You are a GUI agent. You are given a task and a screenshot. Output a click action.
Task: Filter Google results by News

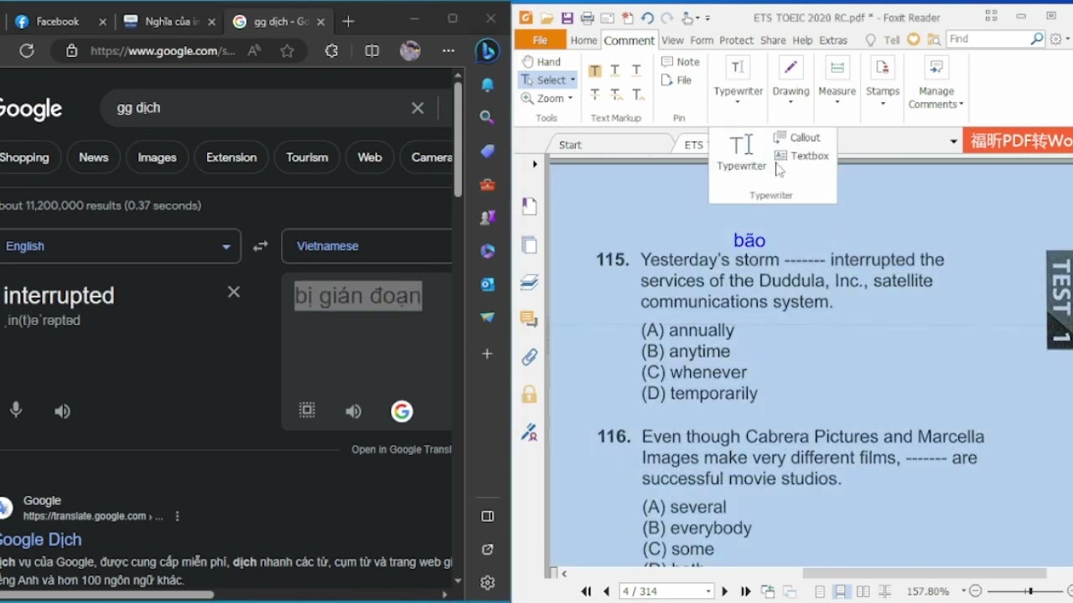[93, 157]
